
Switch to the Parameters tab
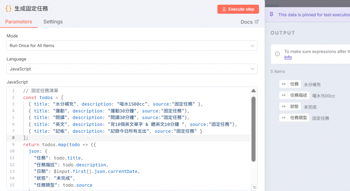point(19,21)
